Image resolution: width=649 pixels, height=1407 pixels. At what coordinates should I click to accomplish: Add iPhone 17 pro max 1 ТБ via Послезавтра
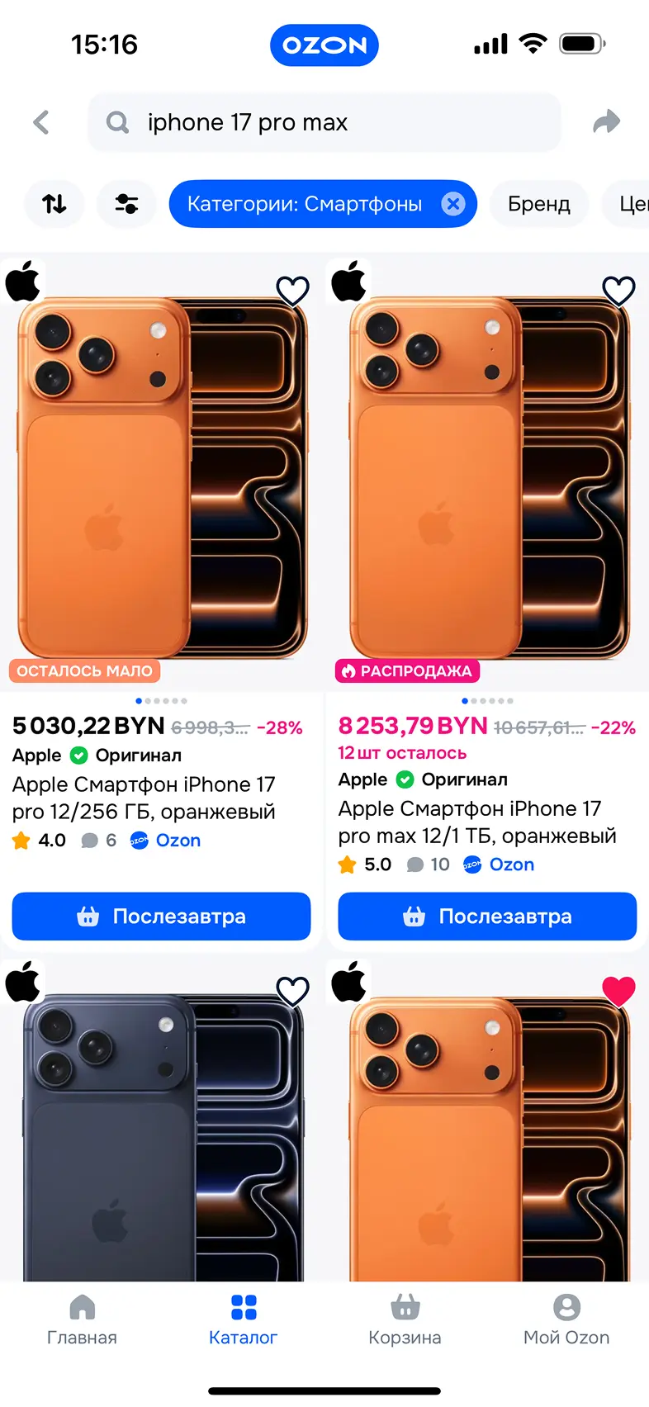[487, 917]
